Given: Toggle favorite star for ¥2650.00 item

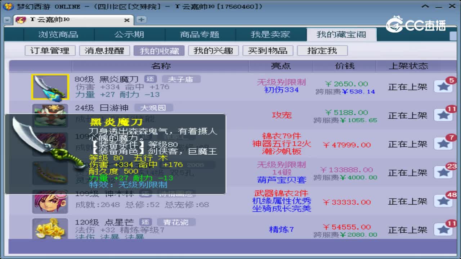Looking at the screenshot, I should pos(443,87).
